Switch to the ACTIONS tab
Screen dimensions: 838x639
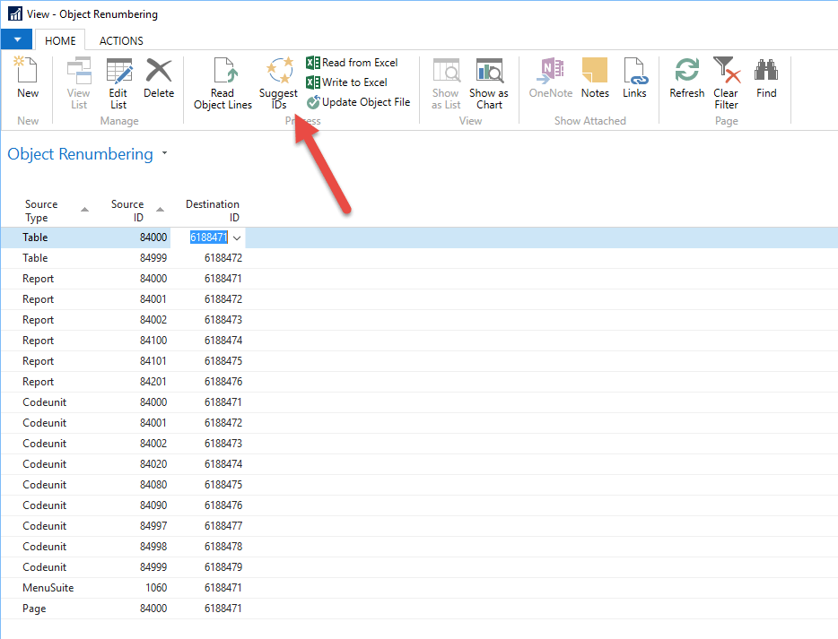(121, 40)
